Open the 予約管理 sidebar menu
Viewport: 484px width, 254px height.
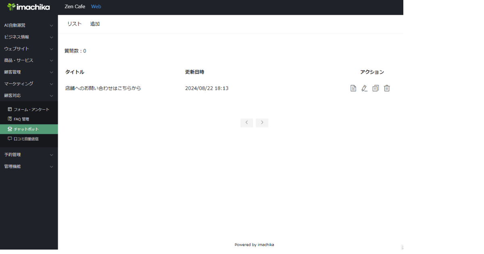29,155
